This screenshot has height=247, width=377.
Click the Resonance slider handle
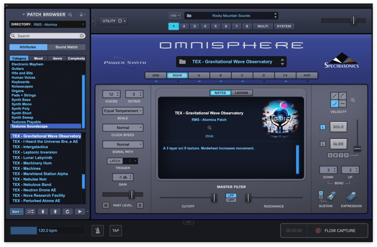tap(248, 198)
